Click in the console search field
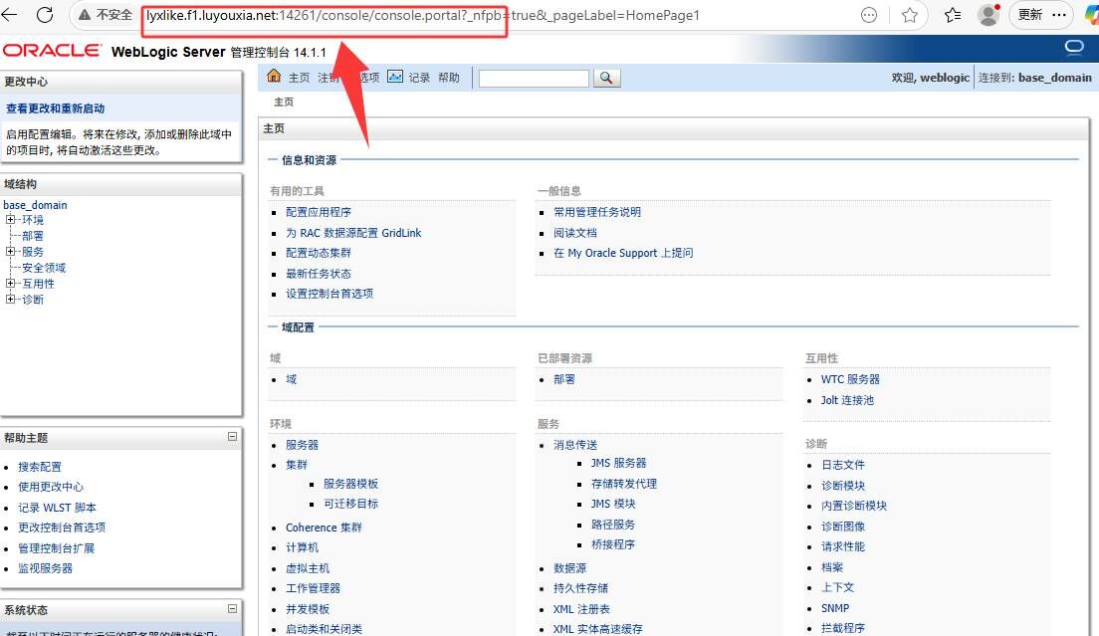This screenshot has width=1099, height=636. point(534,79)
